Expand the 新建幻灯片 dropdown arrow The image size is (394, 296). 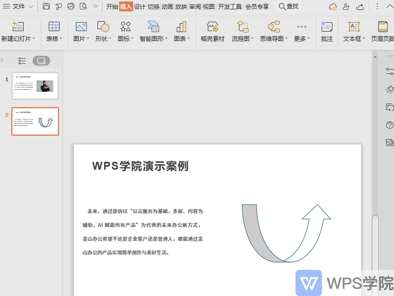tap(33, 38)
